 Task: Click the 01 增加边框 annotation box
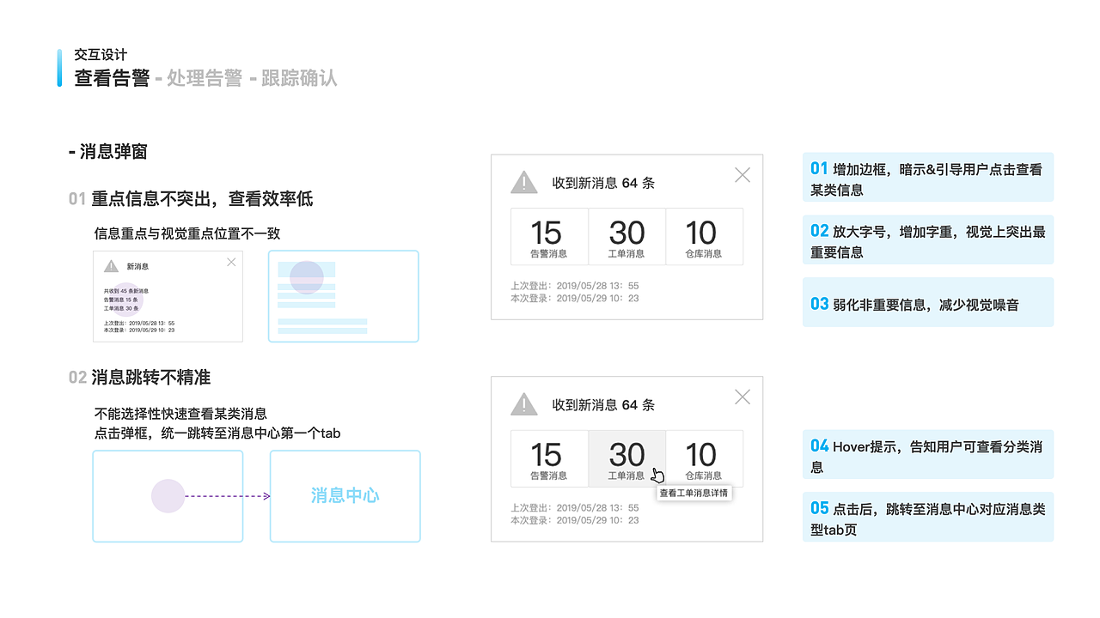click(x=927, y=177)
